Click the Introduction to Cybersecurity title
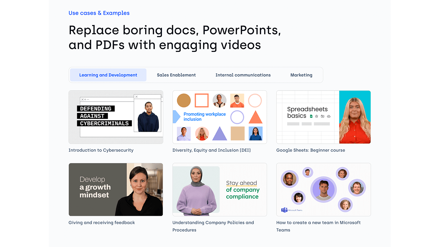 [x=101, y=150]
